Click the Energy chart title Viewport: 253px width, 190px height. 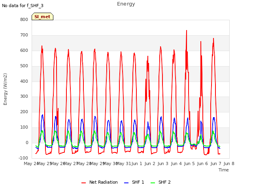coord(126,4)
